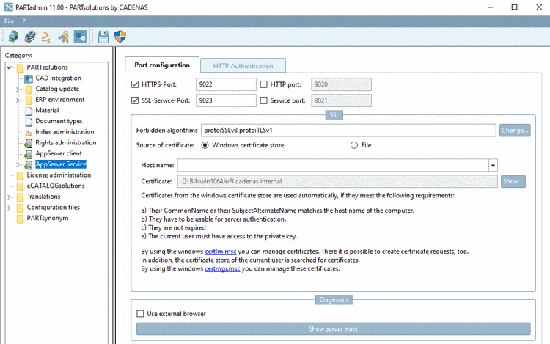
Task: Expand the Configuration files node
Action: (9, 208)
